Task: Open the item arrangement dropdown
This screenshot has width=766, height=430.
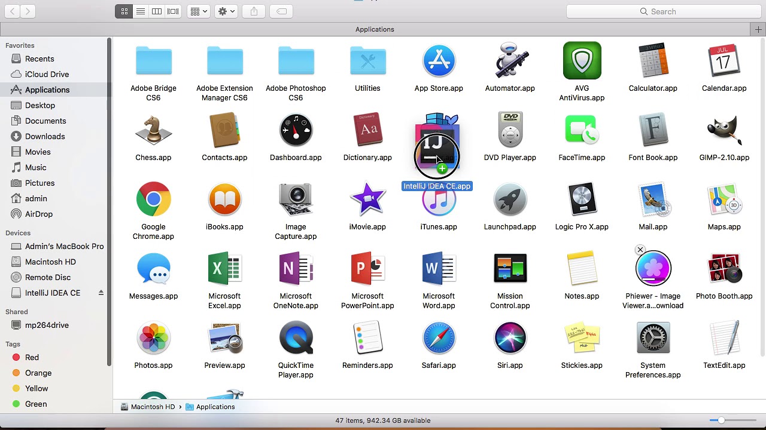Action: pyautogui.click(x=198, y=11)
